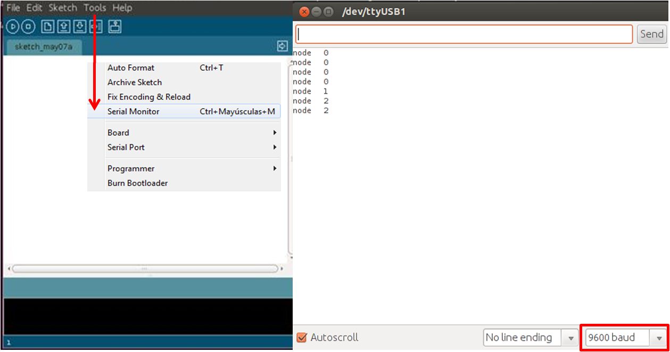Click the Verify (play) toolbar icon
The width and height of the screenshot is (670, 352).
13,27
